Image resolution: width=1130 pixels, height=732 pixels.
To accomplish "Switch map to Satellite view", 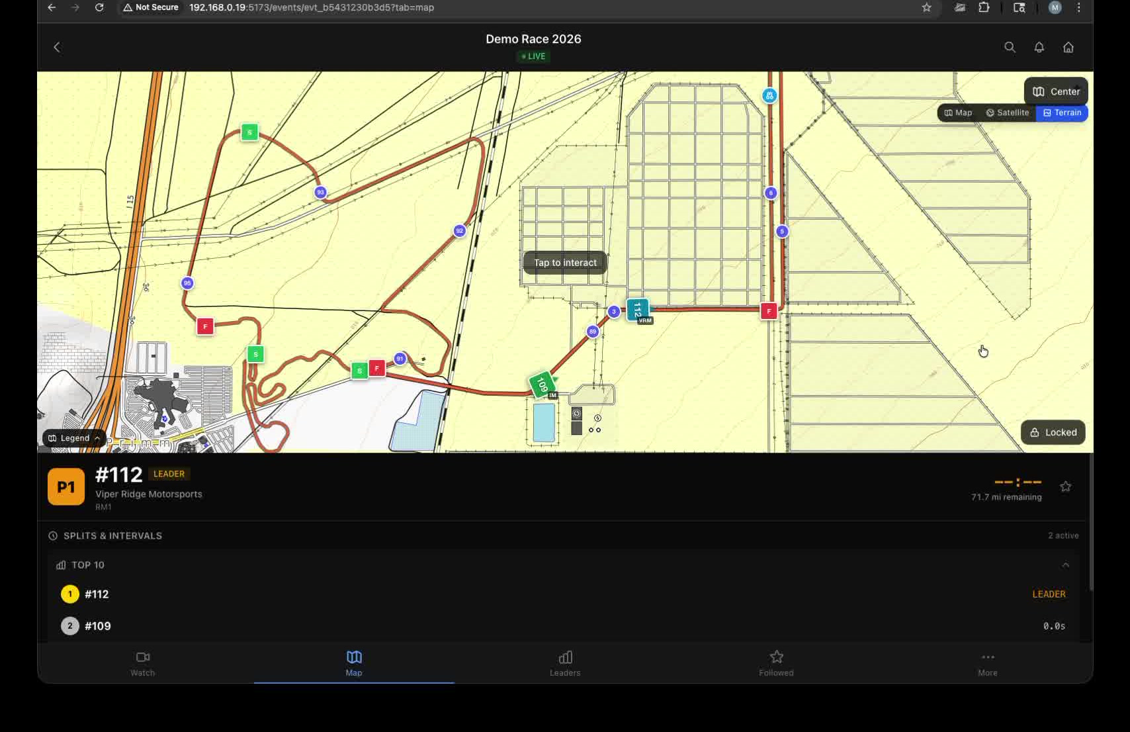I will pyautogui.click(x=1007, y=113).
